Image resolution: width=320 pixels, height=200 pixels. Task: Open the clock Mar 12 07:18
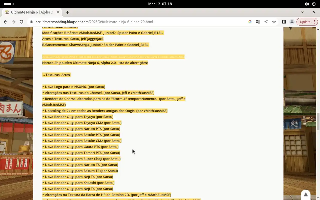(160, 4)
